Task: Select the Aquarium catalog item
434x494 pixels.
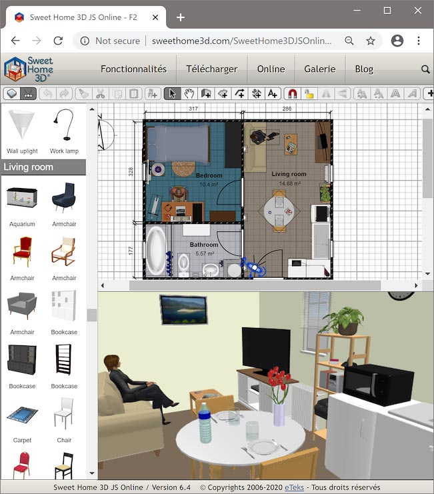Action: coord(22,204)
